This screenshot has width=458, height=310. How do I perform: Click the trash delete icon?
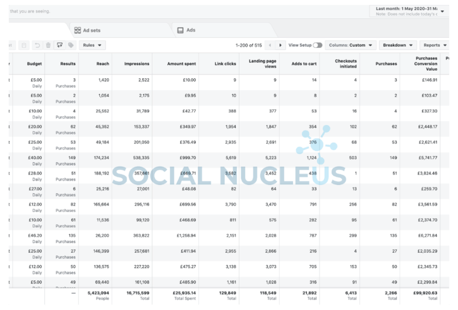coord(49,45)
